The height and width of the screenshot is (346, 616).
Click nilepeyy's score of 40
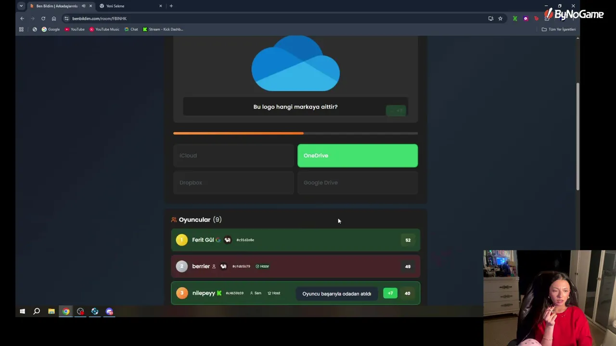point(407,293)
